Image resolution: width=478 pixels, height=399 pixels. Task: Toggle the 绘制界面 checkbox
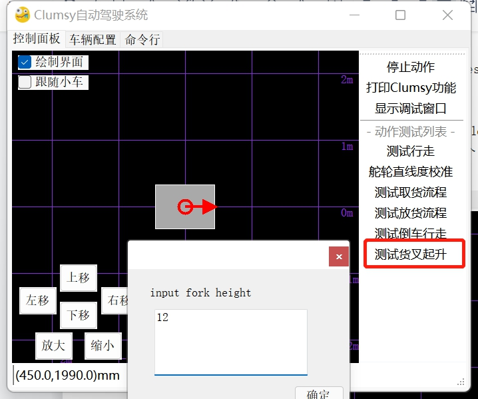pos(25,62)
